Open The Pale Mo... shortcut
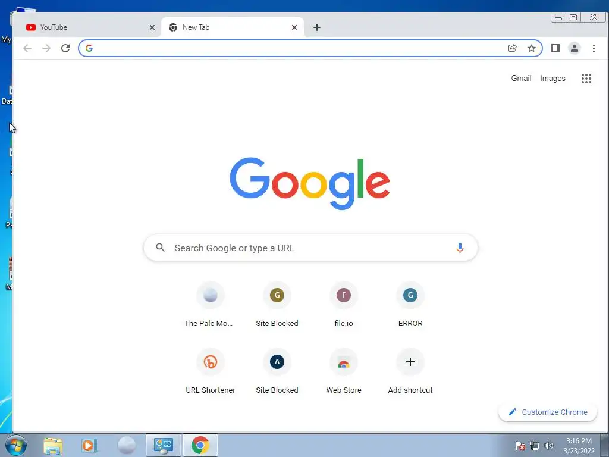Image resolution: width=609 pixels, height=457 pixels. (210, 305)
